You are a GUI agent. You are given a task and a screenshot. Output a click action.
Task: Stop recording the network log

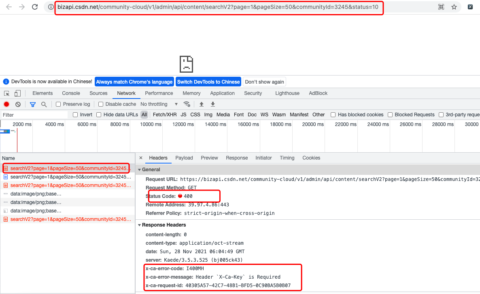[6, 104]
